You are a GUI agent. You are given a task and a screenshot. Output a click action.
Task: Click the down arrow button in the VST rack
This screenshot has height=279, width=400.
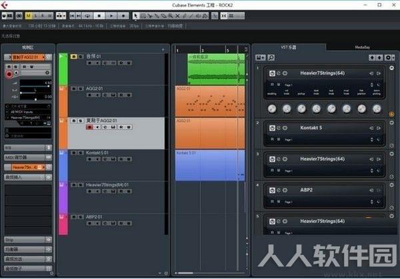[x=379, y=57]
